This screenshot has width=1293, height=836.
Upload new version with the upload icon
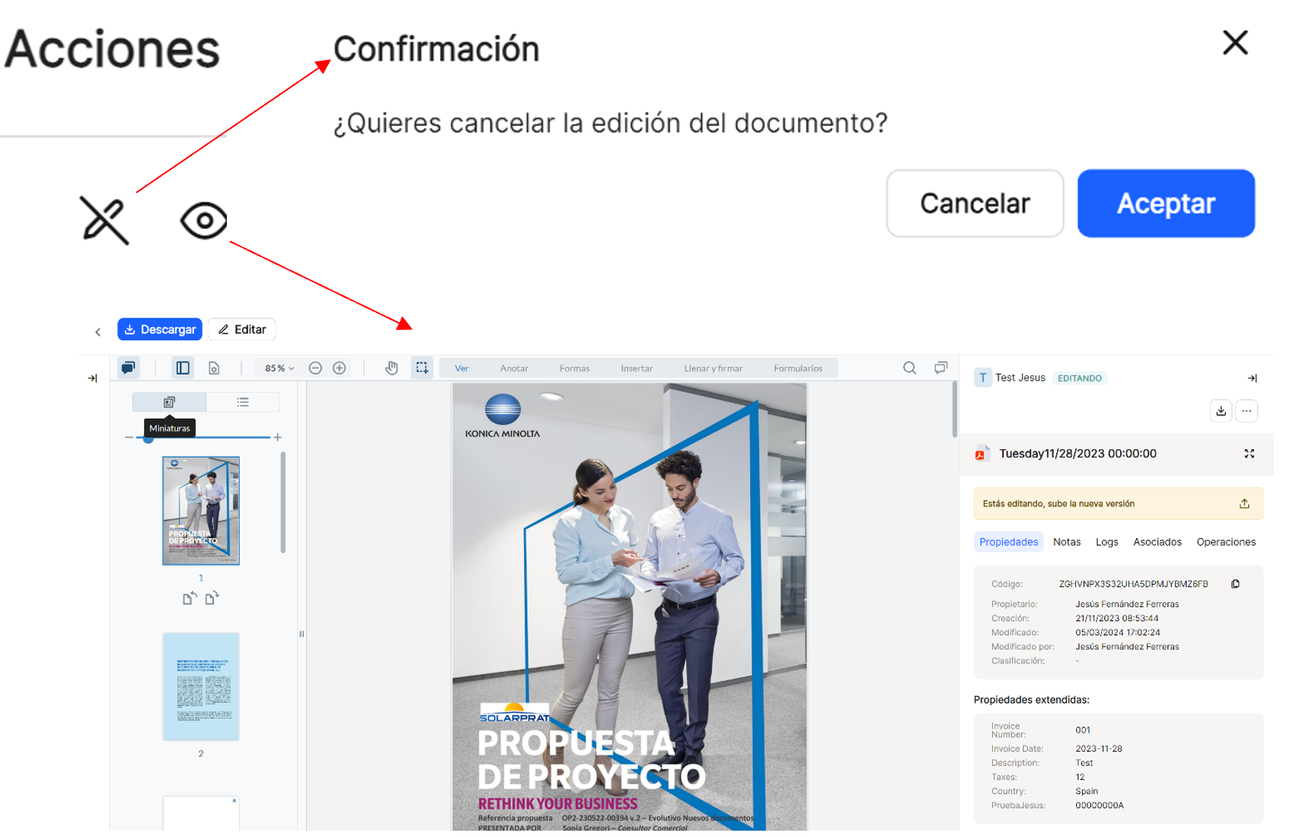coord(1244,504)
